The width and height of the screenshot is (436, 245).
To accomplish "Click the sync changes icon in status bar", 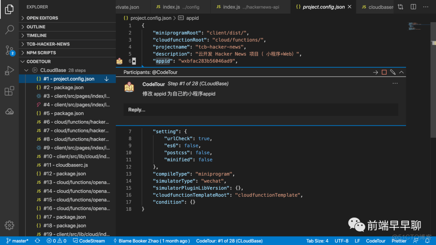I will pos(37,241).
